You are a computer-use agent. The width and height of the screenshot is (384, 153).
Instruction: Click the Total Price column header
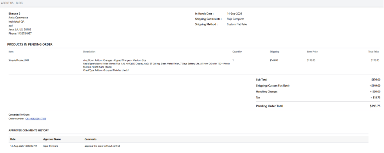tap(373, 52)
